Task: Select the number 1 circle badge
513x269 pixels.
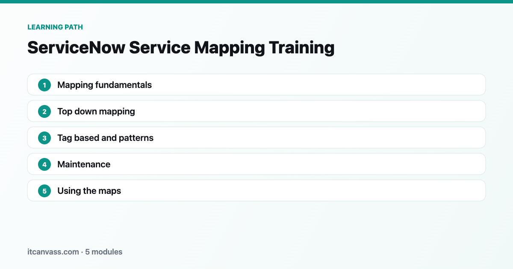Action: tap(44, 85)
